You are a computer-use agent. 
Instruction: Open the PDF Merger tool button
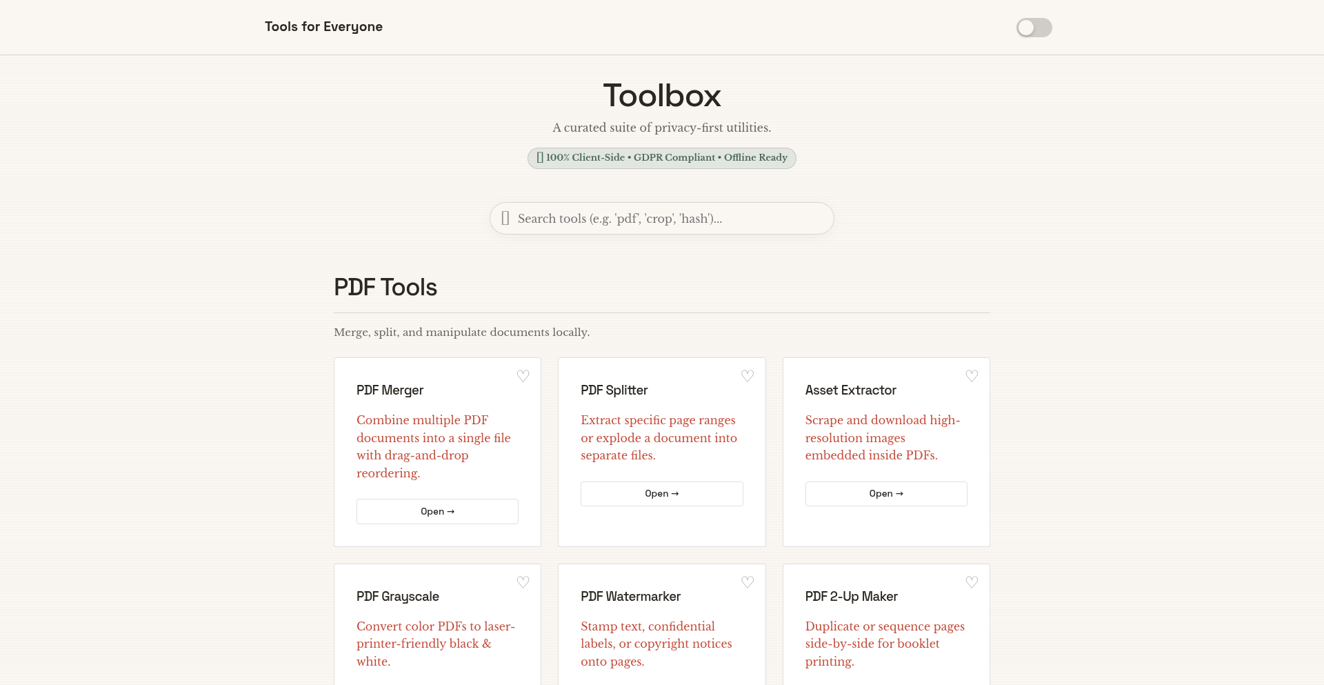[x=437, y=511]
